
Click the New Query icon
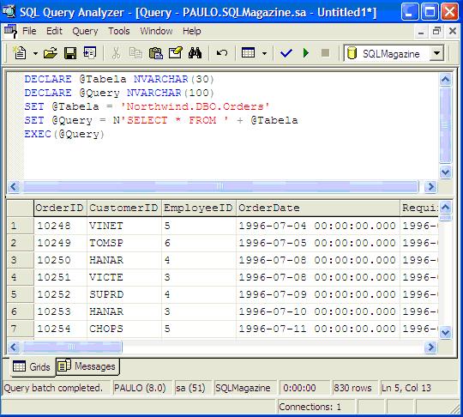click(20, 53)
